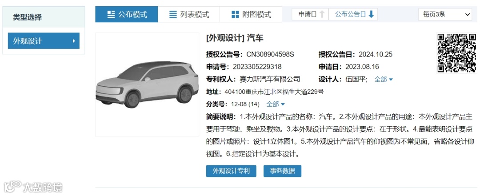
Task: Select 外观设计 type in sidebar
Action: tap(44, 41)
